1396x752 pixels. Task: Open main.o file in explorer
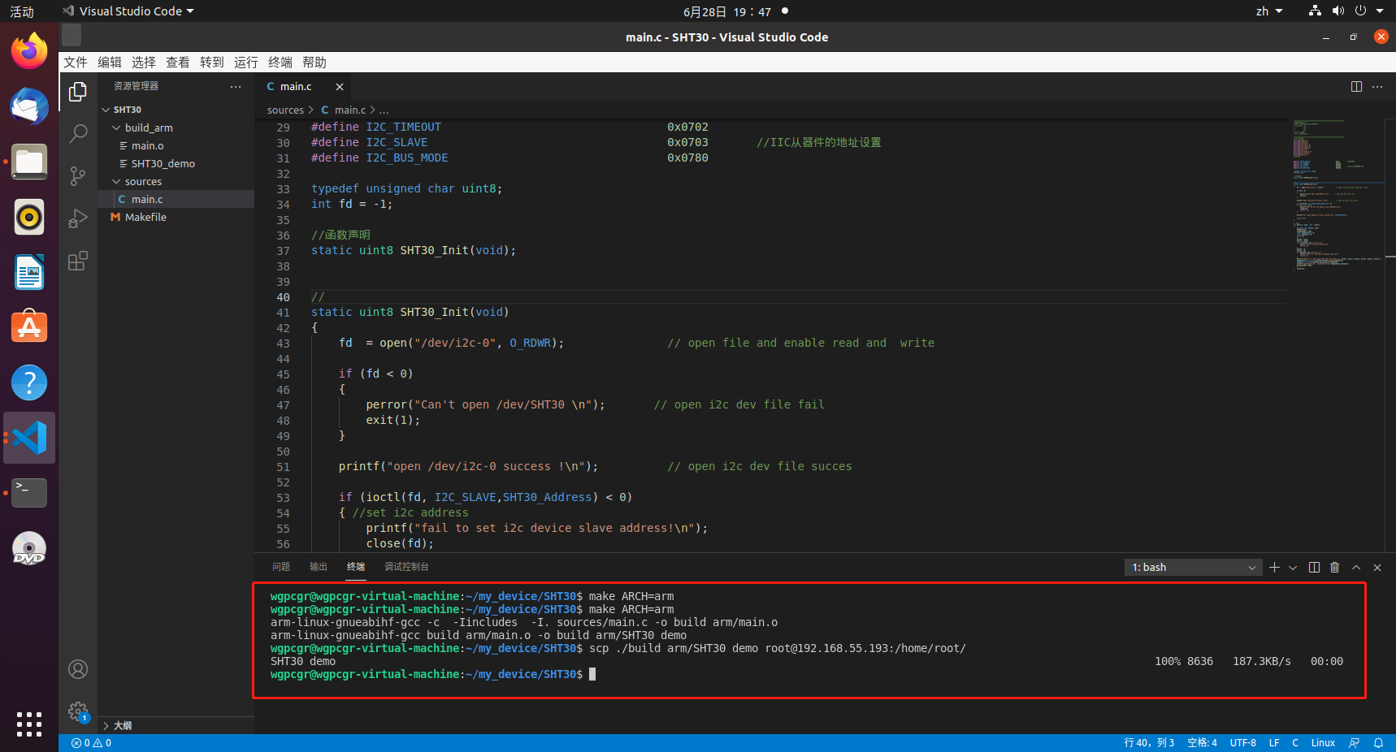click(176, 145)
